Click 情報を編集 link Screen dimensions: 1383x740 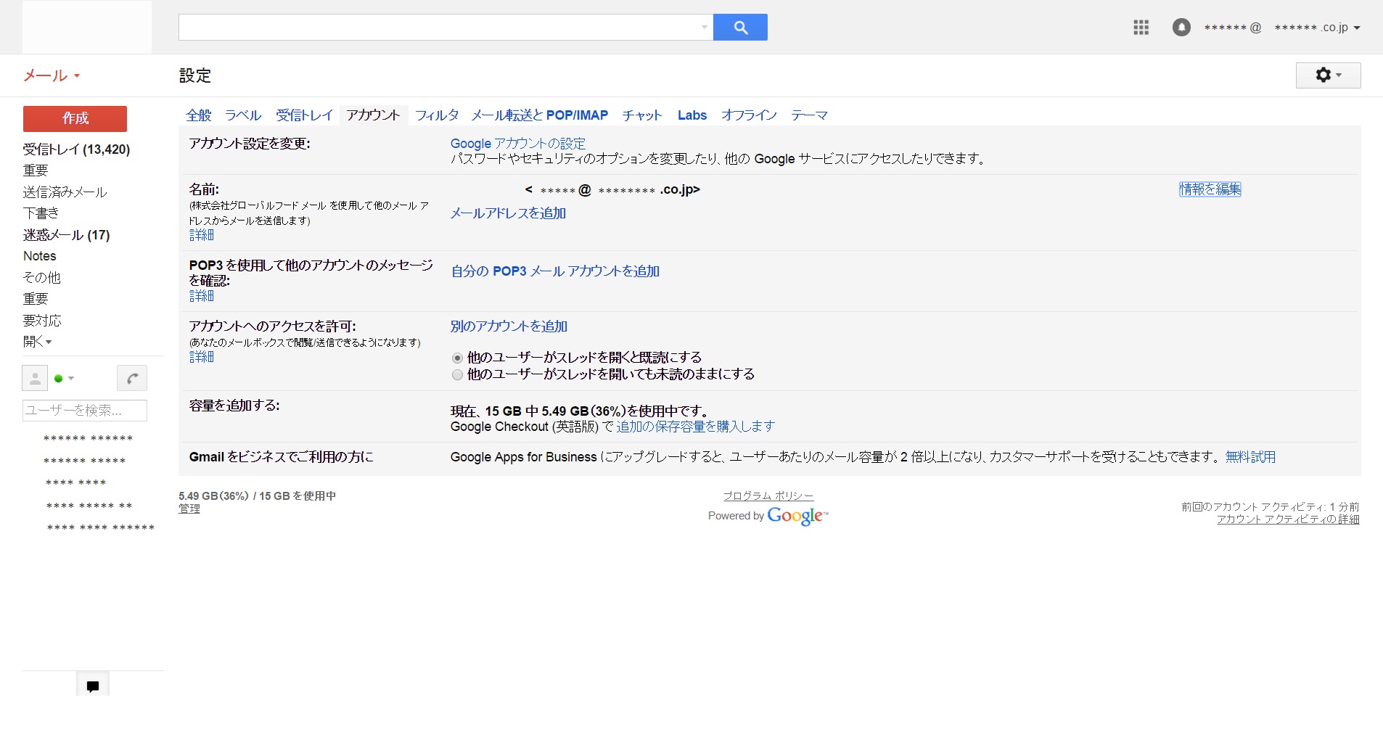[1210, 189]
